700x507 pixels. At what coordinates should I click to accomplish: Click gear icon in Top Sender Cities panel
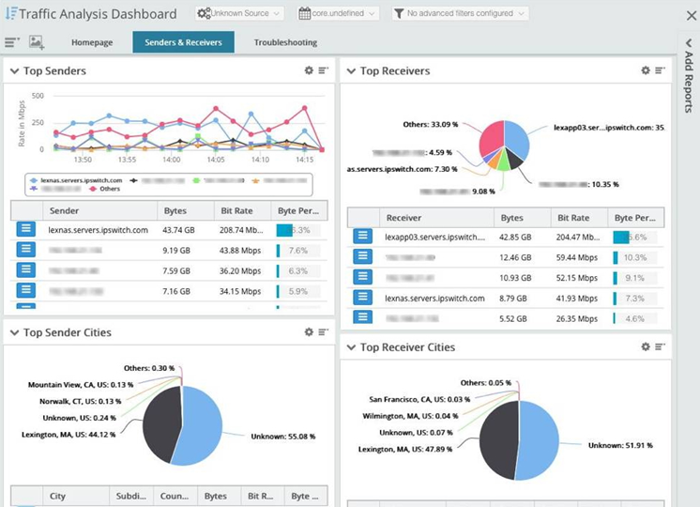coord(309,332)
